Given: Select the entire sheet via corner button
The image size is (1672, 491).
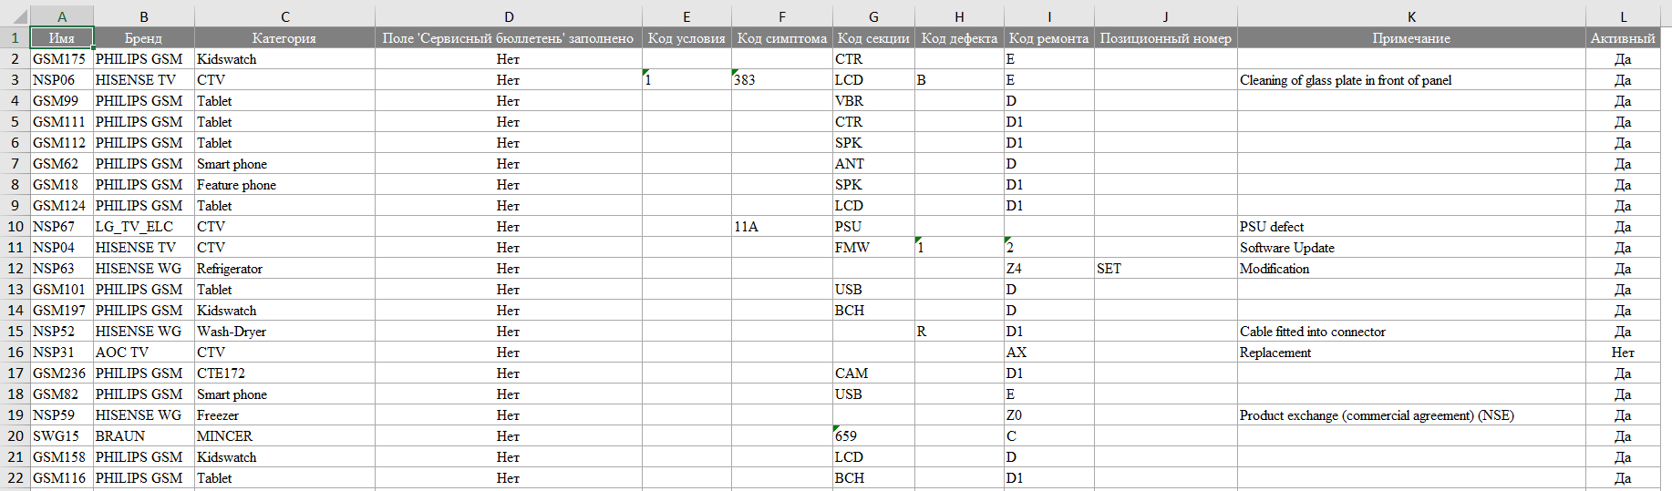Looking at the screenshot, I should [x=15, y=16].
